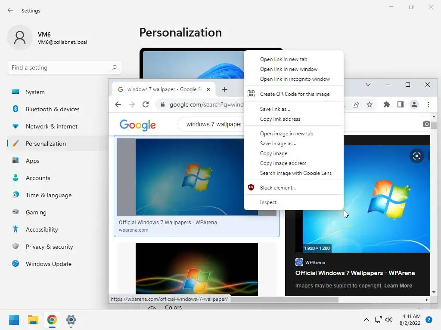Click Official Windows 7 Wallpapers - WPArena result title

[x=168, y=222]
